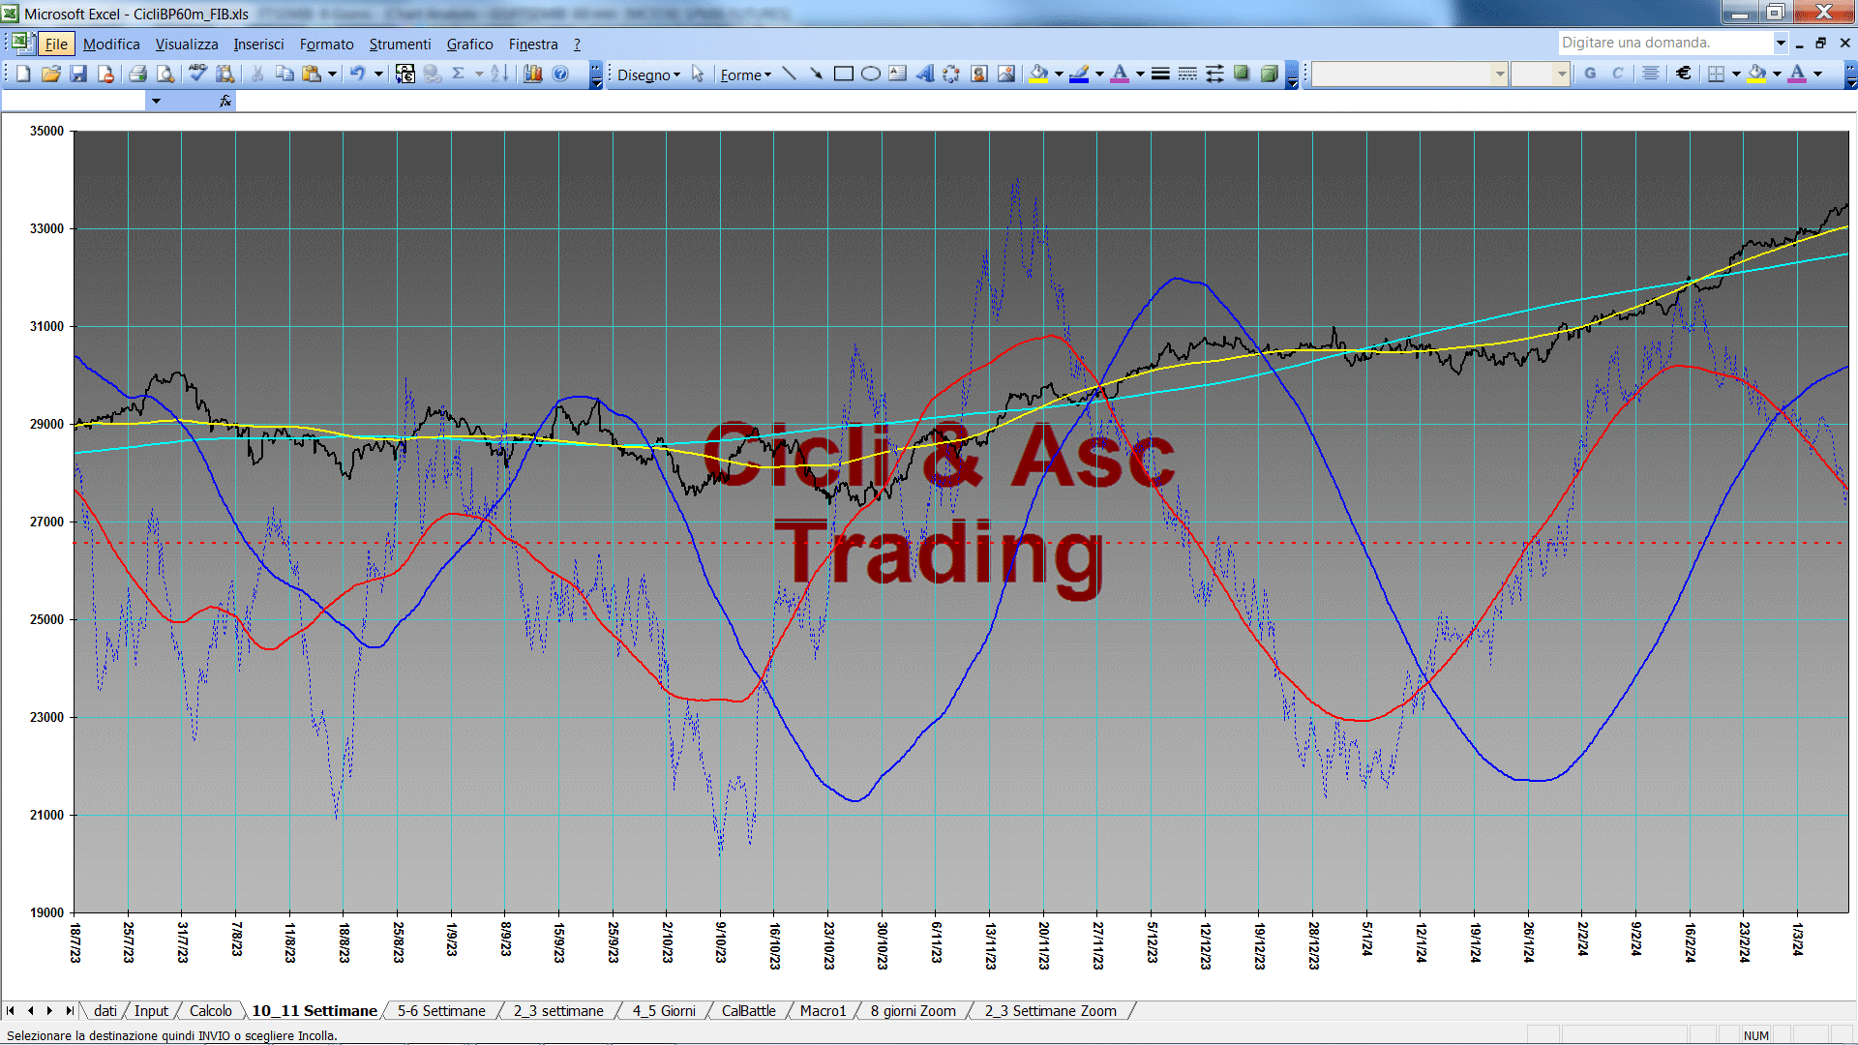The height and width of the screenshot is (1045, 1858).
Task: Switch to the 8 giorni Zoom tab
Action: click(x=913, y=1010)
